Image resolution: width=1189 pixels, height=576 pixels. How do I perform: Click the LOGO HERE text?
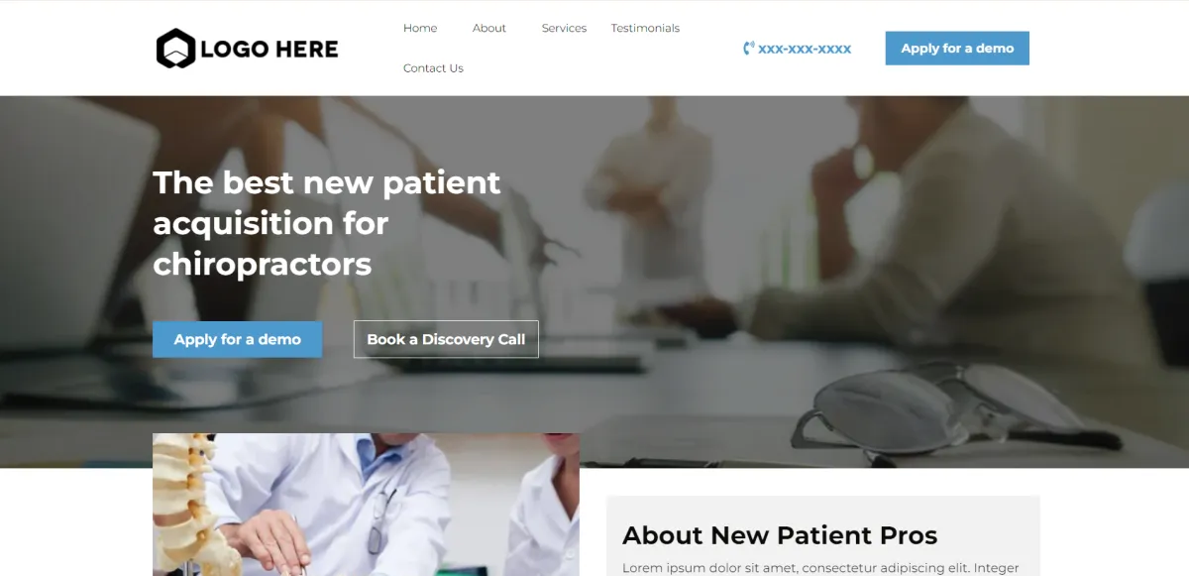(x=270, y=49)
